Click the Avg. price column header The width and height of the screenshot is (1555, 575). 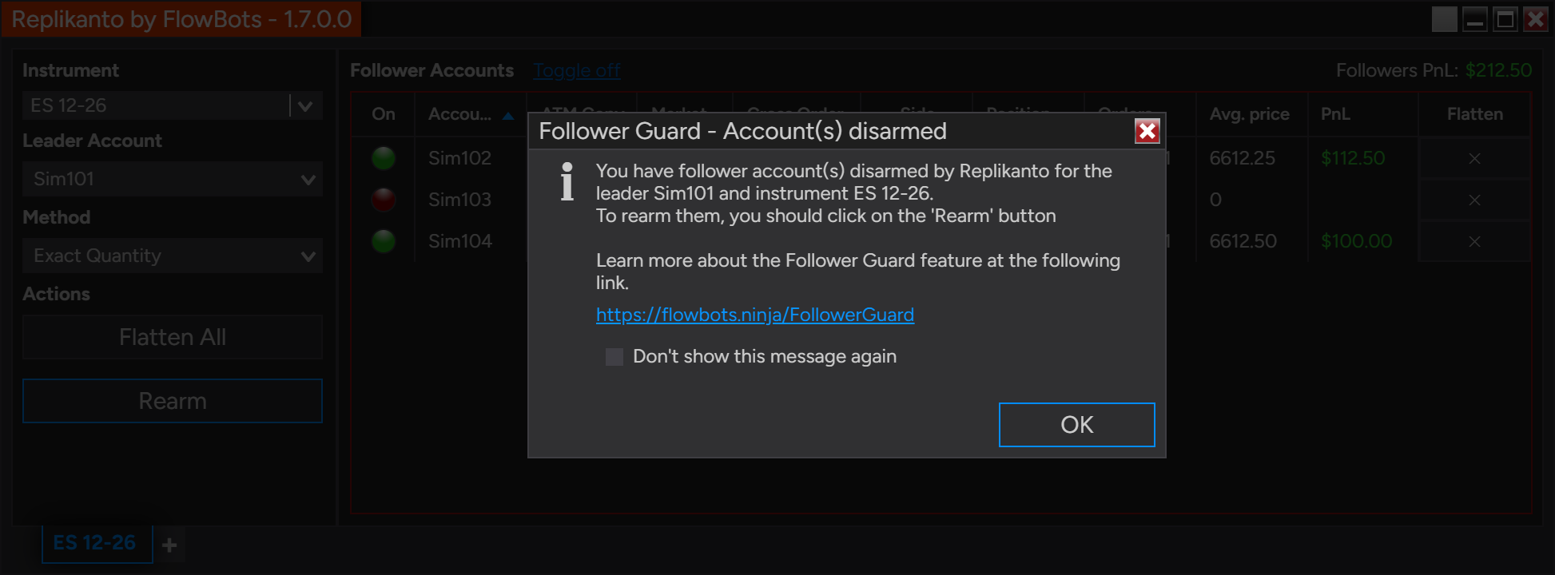pos(1250,114)
